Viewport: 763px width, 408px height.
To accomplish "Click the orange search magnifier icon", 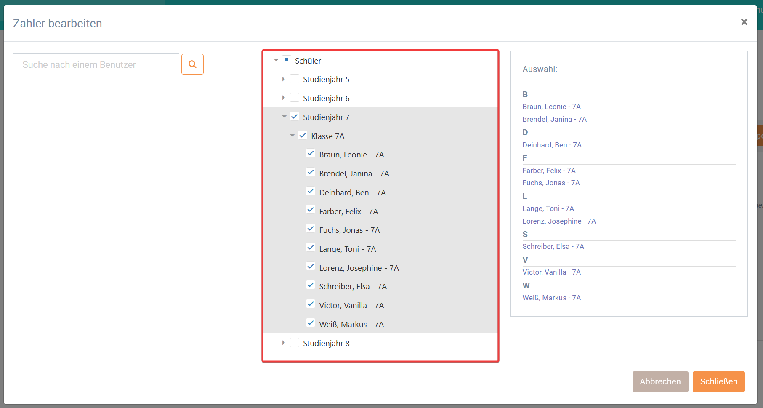I will pyautogui.click(x=192, y=64).
